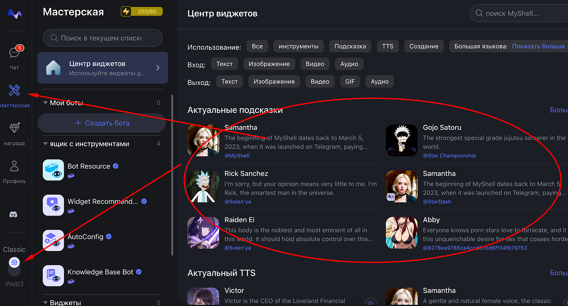Open the Центр виджетов entry
Viewport: 568px width, 306px height.
103,68
